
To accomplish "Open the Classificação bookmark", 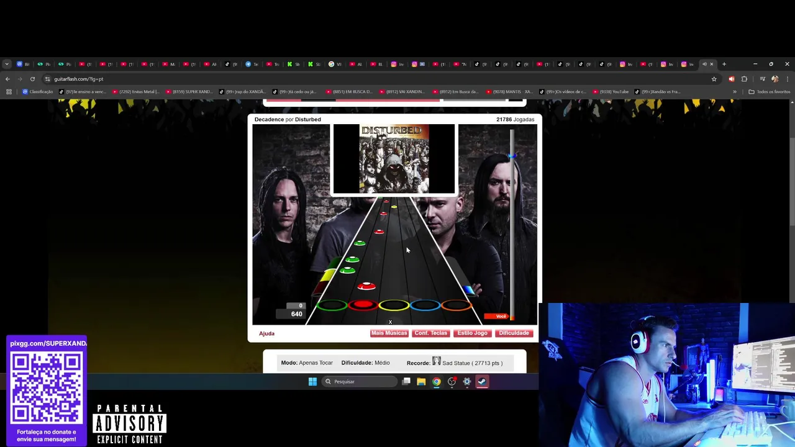I will tap(37, 92).
